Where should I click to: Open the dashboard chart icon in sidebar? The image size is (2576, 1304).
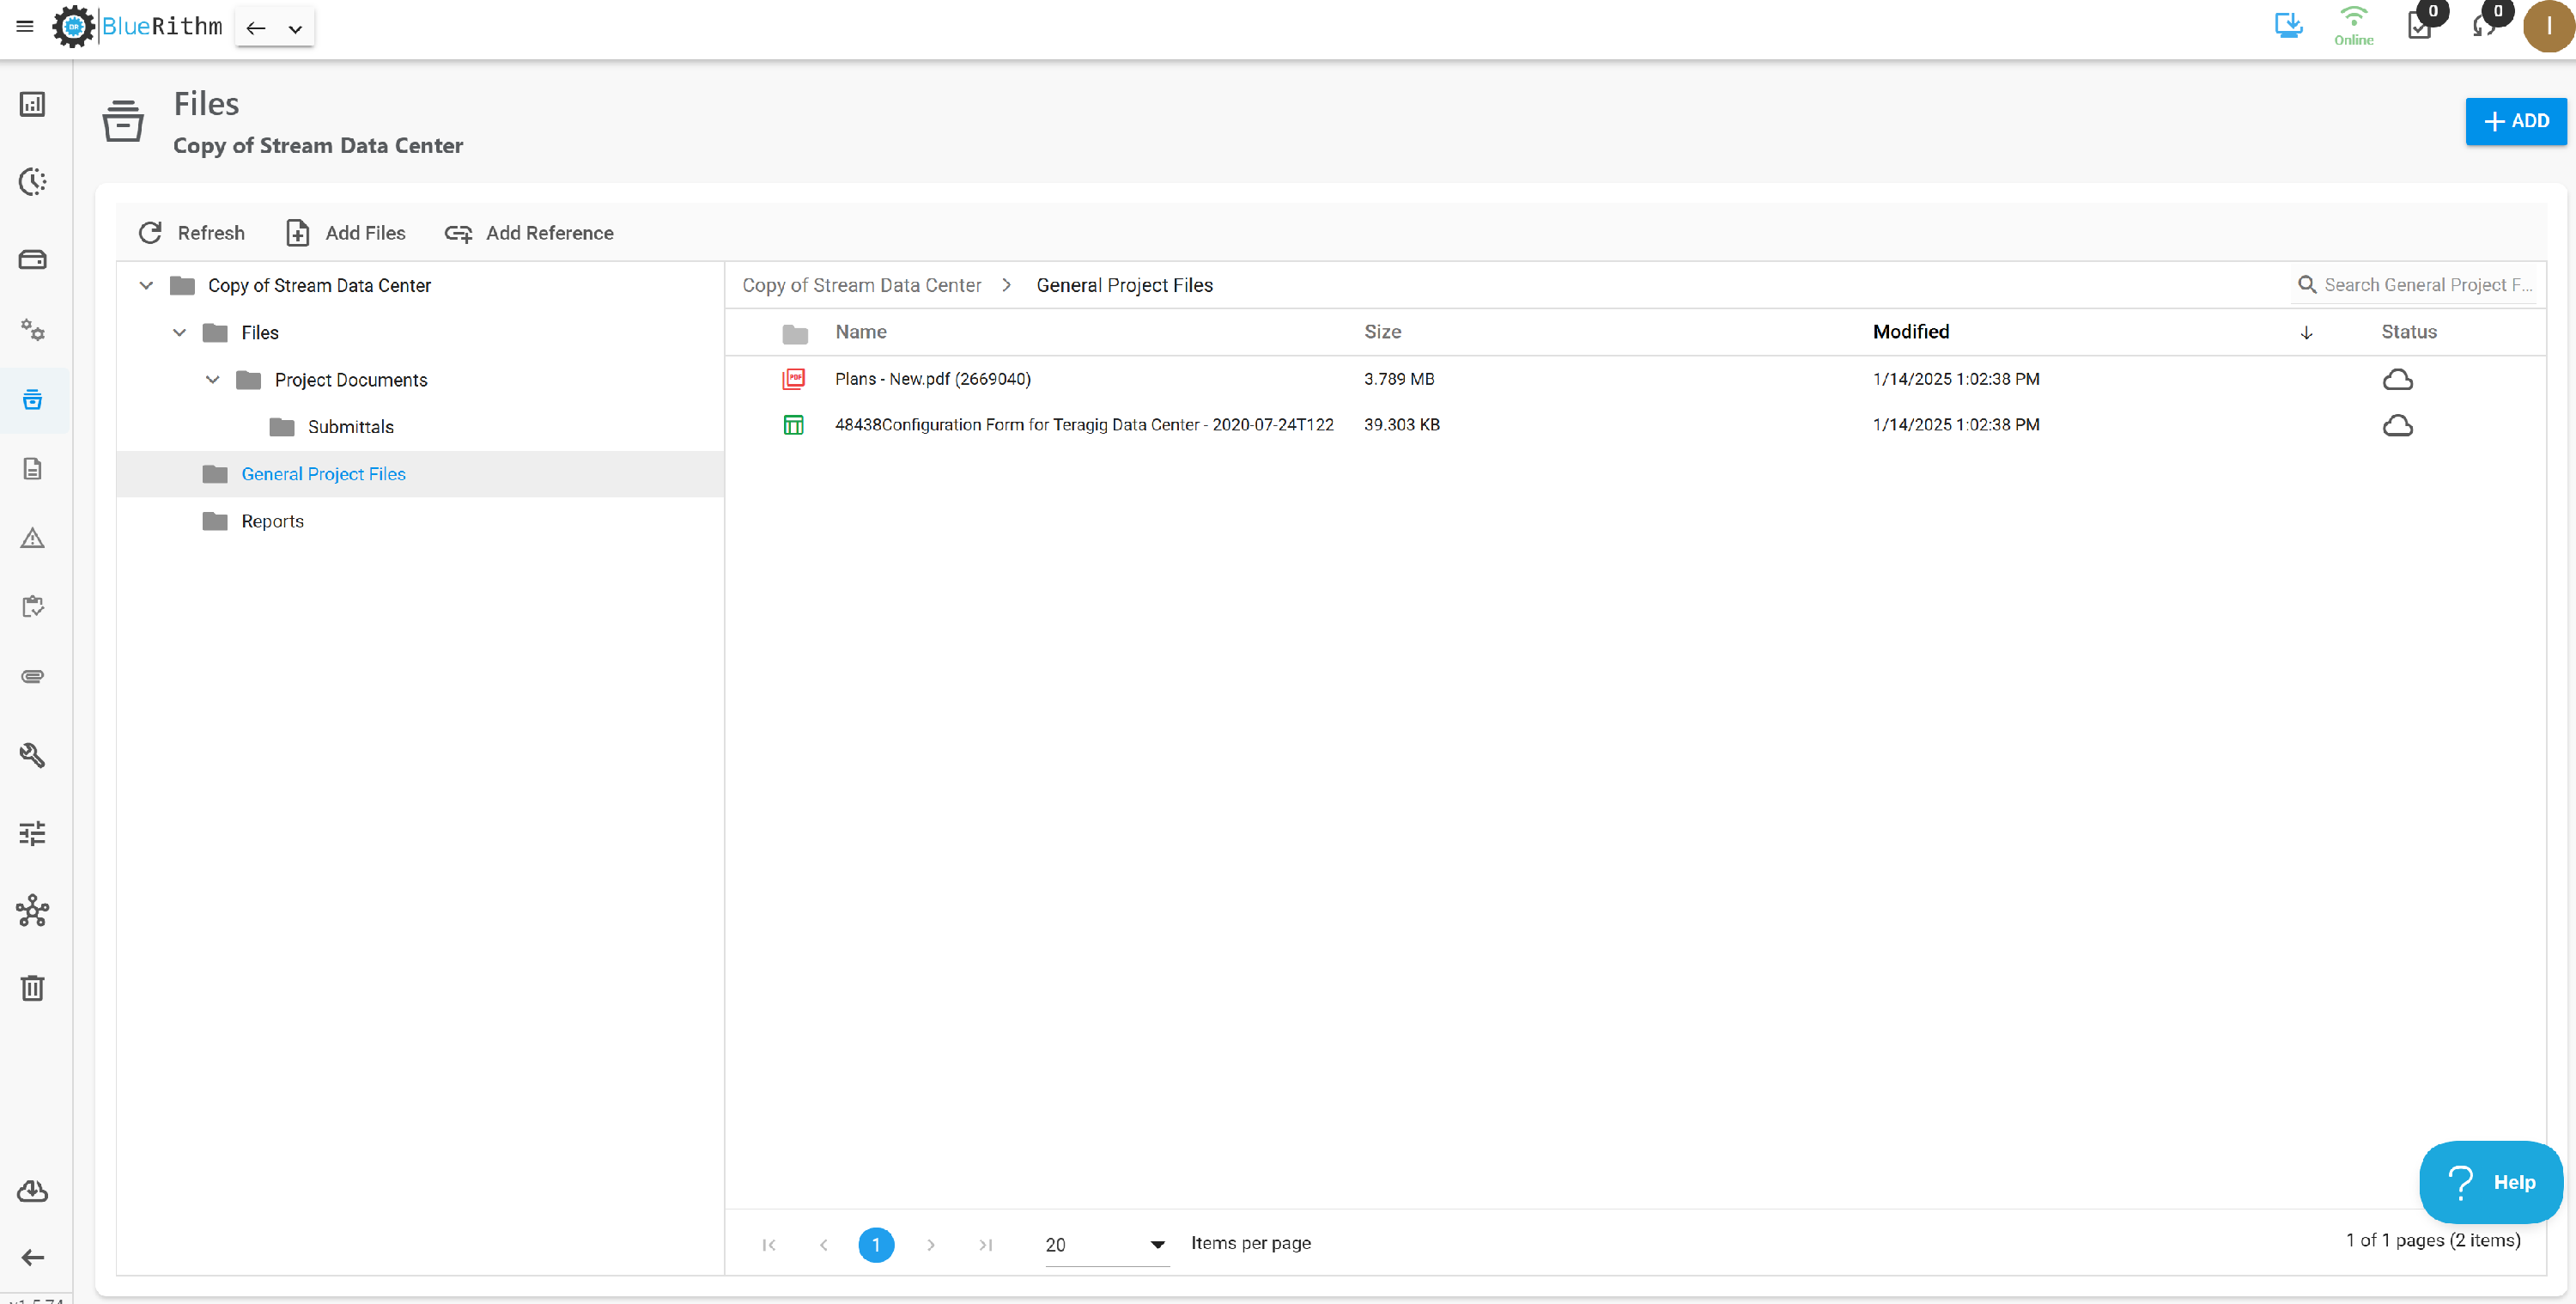33,104
